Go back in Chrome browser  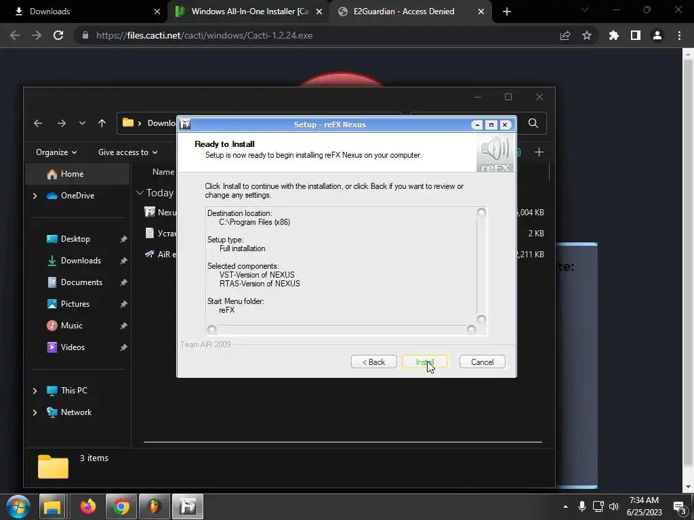click(x=15, y=35)
